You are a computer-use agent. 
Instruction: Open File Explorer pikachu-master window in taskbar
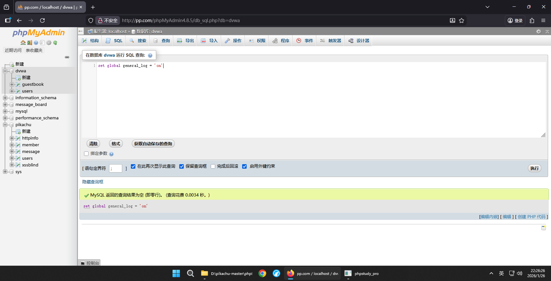pyautogui.click(x=227, y=273)
